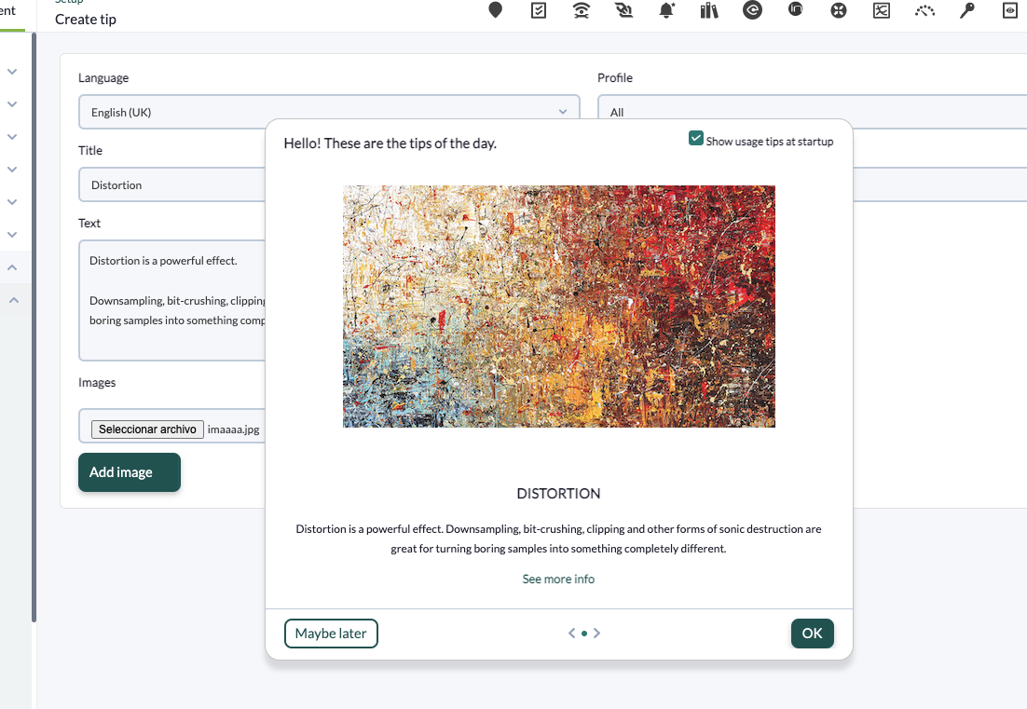The height and width of the screenshot is (709, 1027).
Task: Click the crossed-out sync icon in header
Action: point(623,10)
